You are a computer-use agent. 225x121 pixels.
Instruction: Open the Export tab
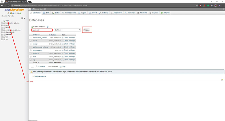point(82,13)
